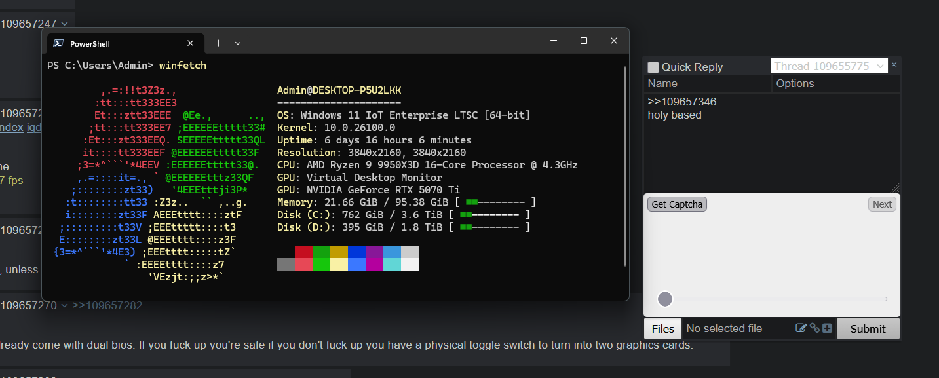
Task: Minimize the PowerShell terminal window
Action: (x=554, y=41)
